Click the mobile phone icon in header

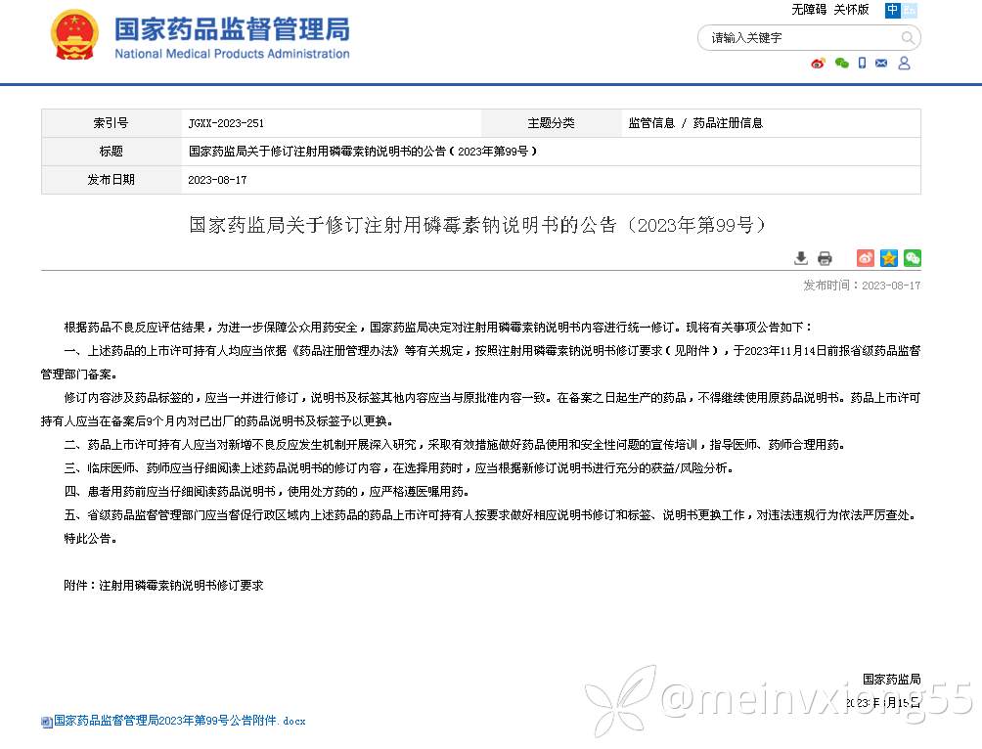[x=862, y=64]
